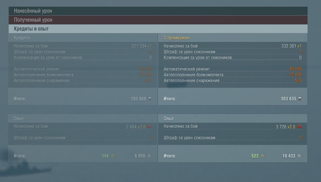Click the gold star next to 522
Image resolution: width=321 pixels, height=182 pixels.
262,156
